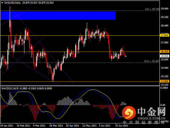The width and height of the screenshot is (170, 128).
Task: Click the latest white candle marker
Action: [x=126, y=56]
